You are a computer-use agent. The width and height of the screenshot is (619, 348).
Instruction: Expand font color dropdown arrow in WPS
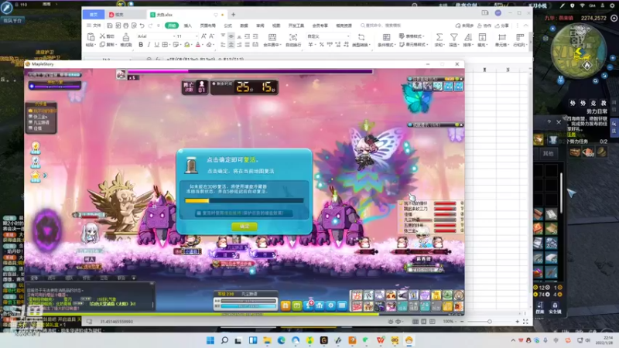coord(203,45)
